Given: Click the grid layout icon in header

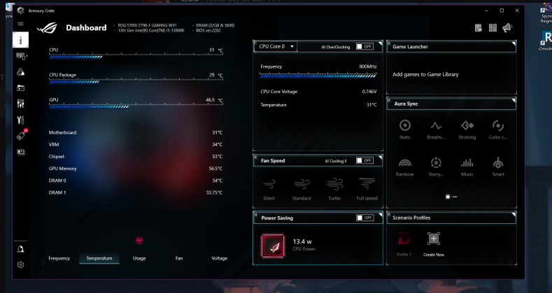Looking at the screenshot, I should pos(493,28).
